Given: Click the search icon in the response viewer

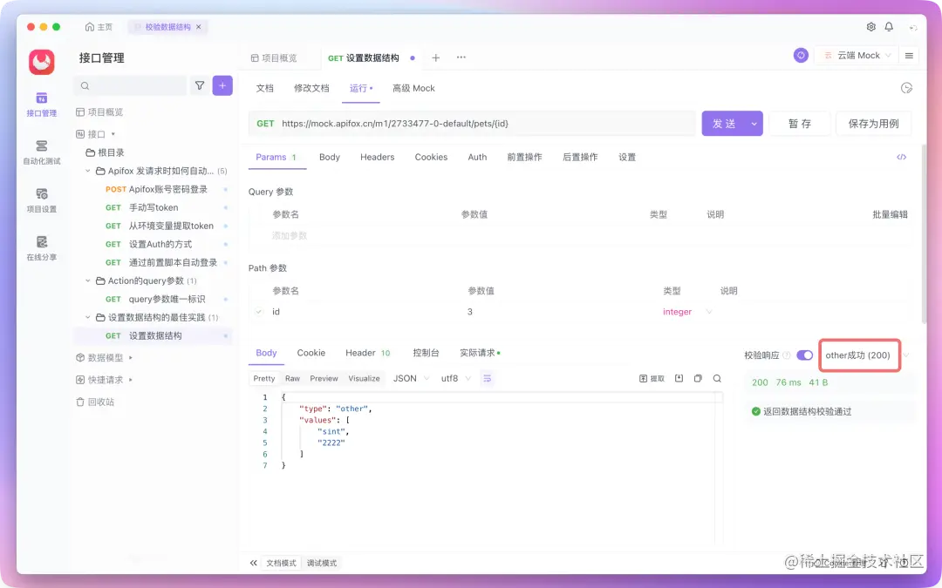Looking at the screenshot, I should pos(717,377).
